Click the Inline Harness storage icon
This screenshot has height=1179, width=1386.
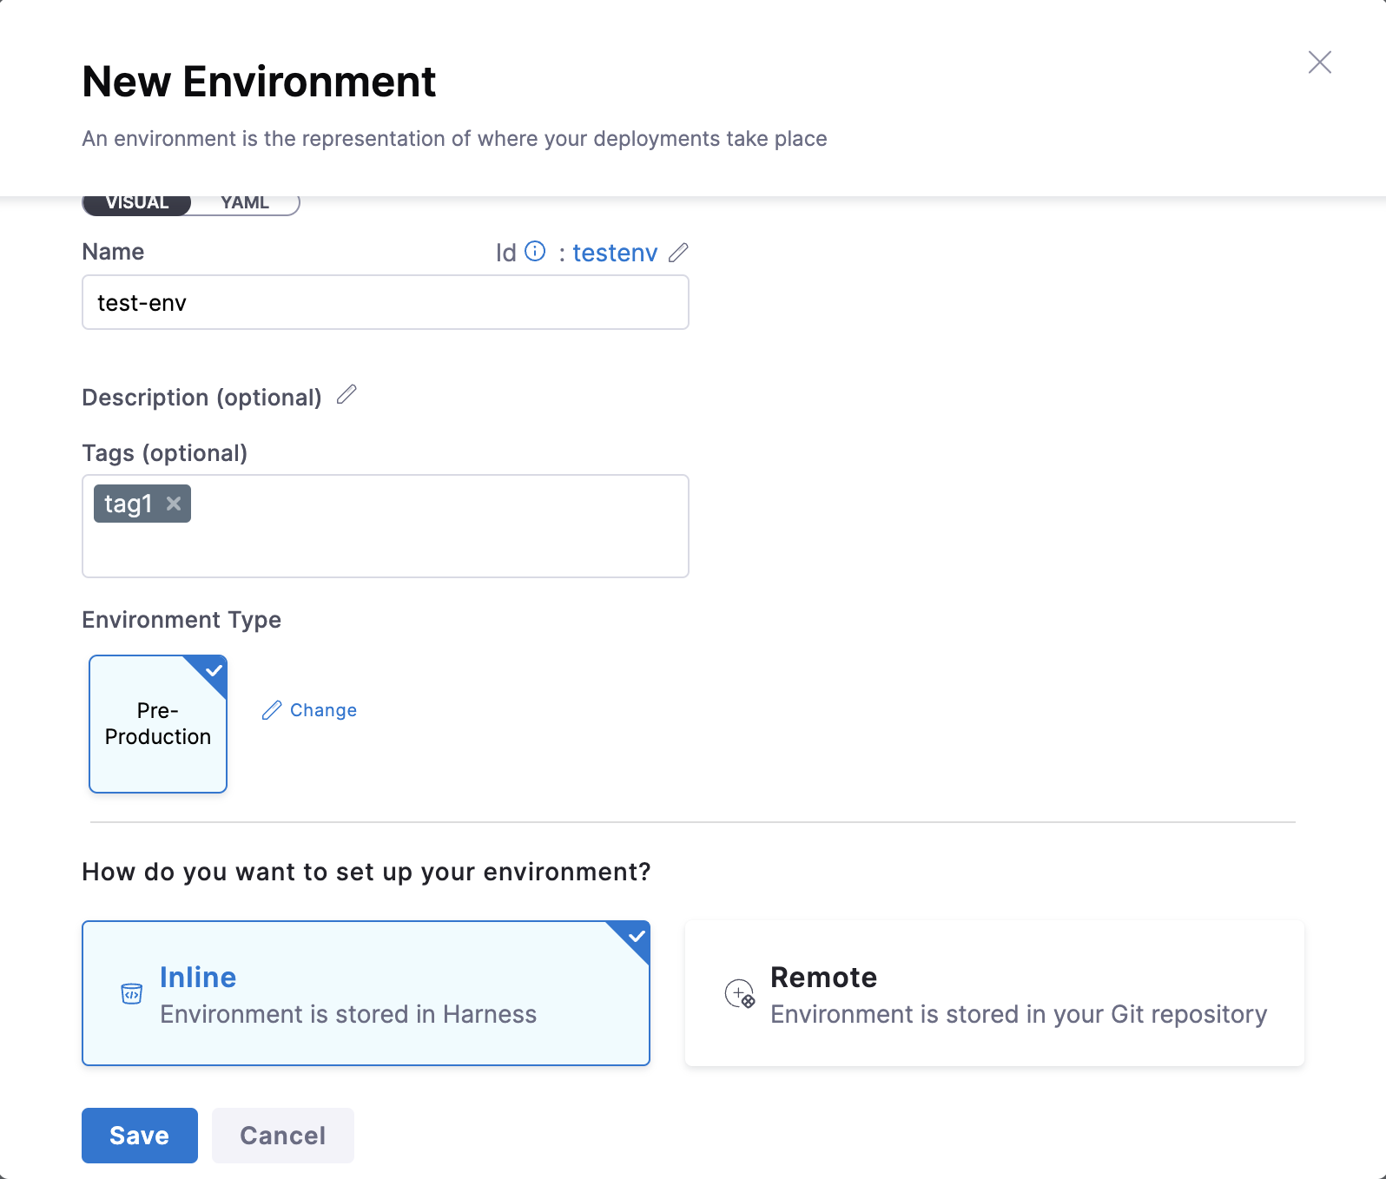(131, 993)
